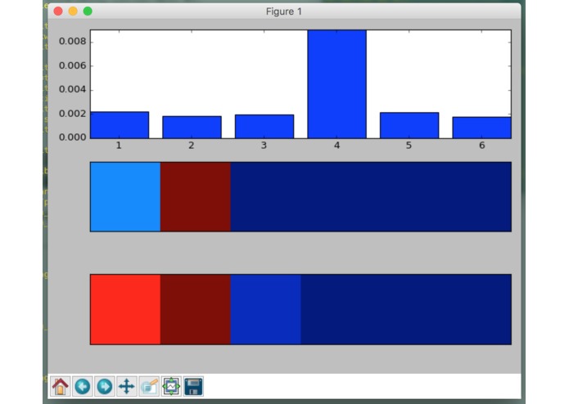Minimize the Figure 1 window
569x404 pixels.
(73, 11)
